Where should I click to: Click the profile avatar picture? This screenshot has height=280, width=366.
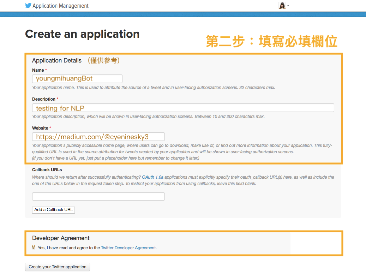coord(282,6)
